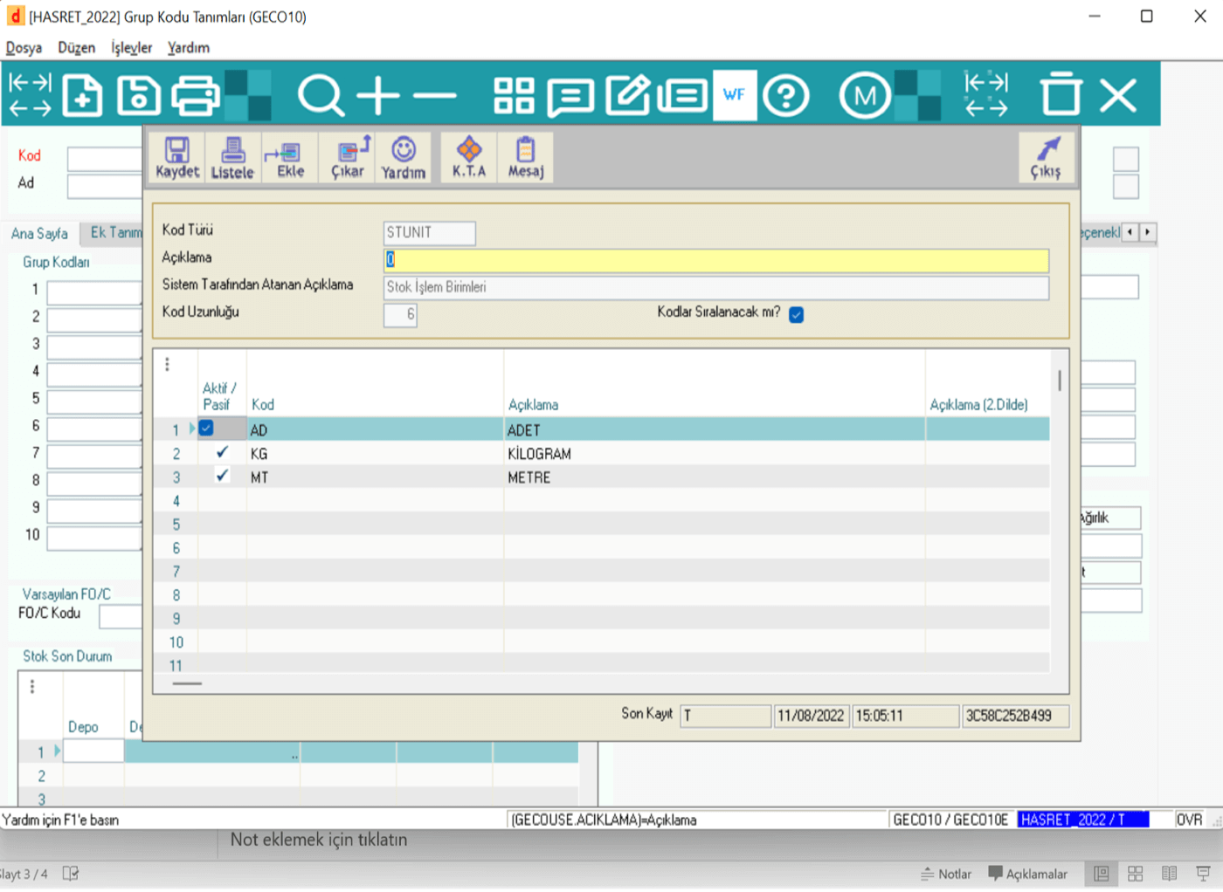The image size is (1223, 892).
Task: Open the Yardım menu in menu bar
Action: pyautogui.click(x=189, y=48)
